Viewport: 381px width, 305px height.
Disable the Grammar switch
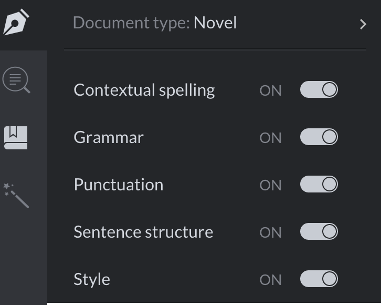pyautogui.click(x=319, y=137)
